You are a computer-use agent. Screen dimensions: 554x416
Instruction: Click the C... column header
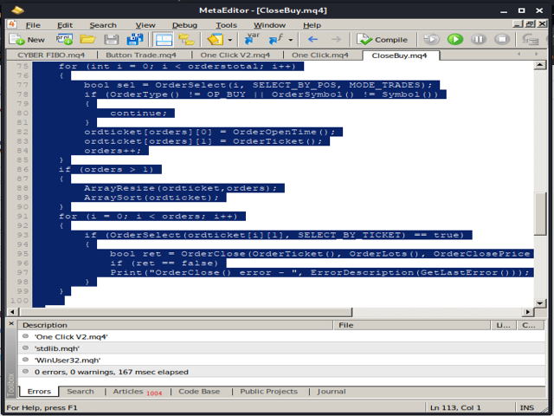pos(529,325)
